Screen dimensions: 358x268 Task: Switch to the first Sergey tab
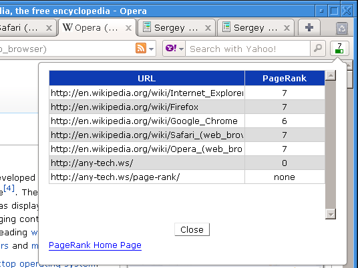(x=177, y=28)
